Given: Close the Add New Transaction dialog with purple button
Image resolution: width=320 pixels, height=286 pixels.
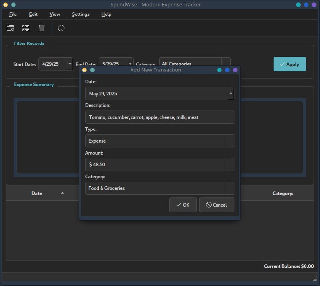Looking at the screenshot, I should pyautogui.click(x=235, y=70).
